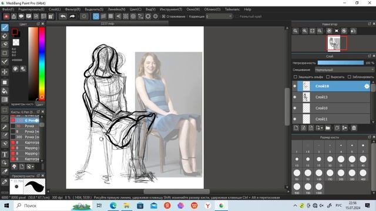
Task: Click the Непрозрачность opacity slider
Action: pyautogui.click(x=341, y=63)
